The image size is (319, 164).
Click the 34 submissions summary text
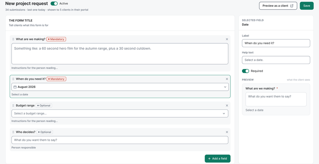[47, 10]
